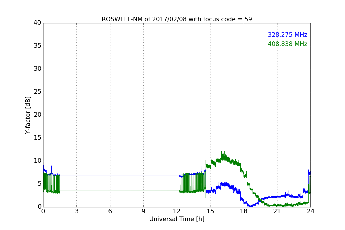Click the flat blue line near 7 dB
Screen dimensions: 345x230
tap(119, 175)
